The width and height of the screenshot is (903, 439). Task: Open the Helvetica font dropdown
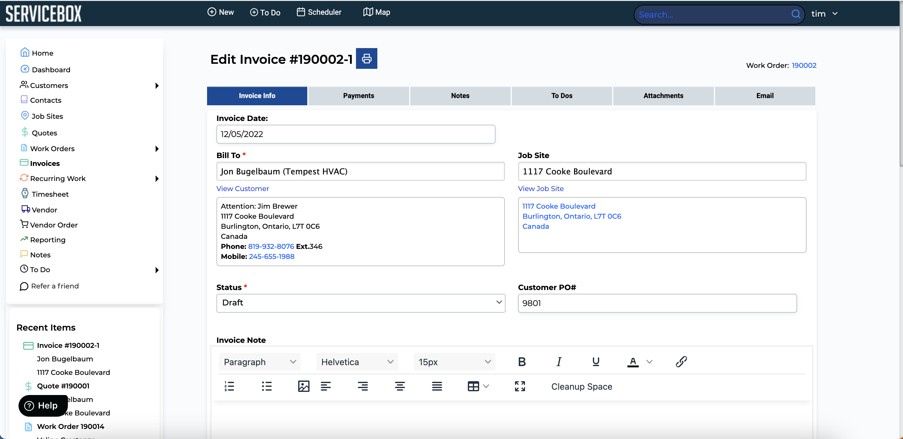[x=357, y=361]
